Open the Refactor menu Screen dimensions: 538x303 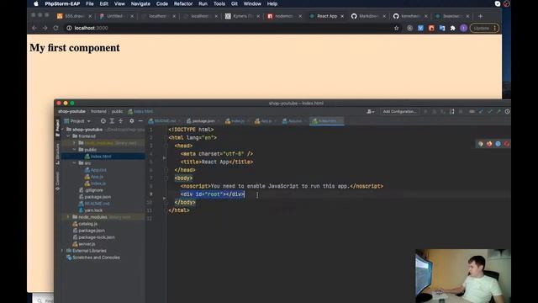183,3
